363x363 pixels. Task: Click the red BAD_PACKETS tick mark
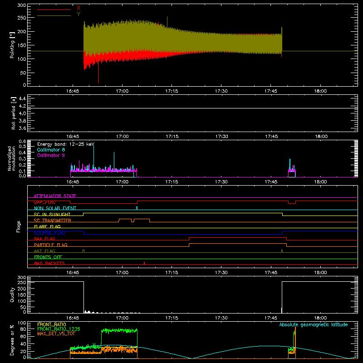[x=144, y=263]
